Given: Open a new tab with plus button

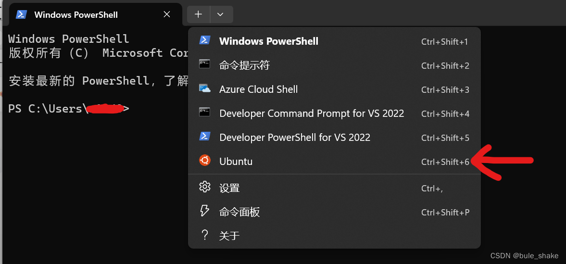Looking at the screenshot, I should point(198,14).
